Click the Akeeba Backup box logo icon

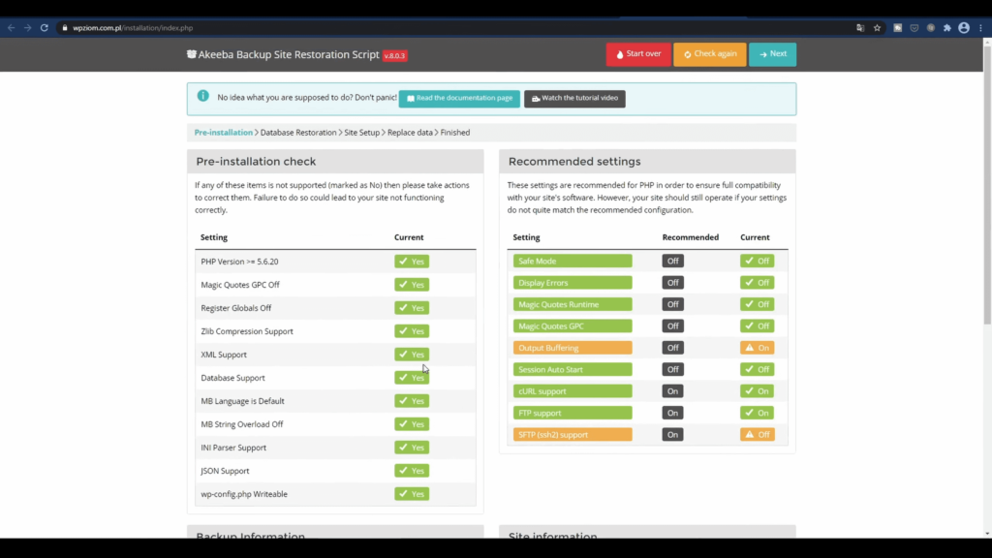(192, 55)
